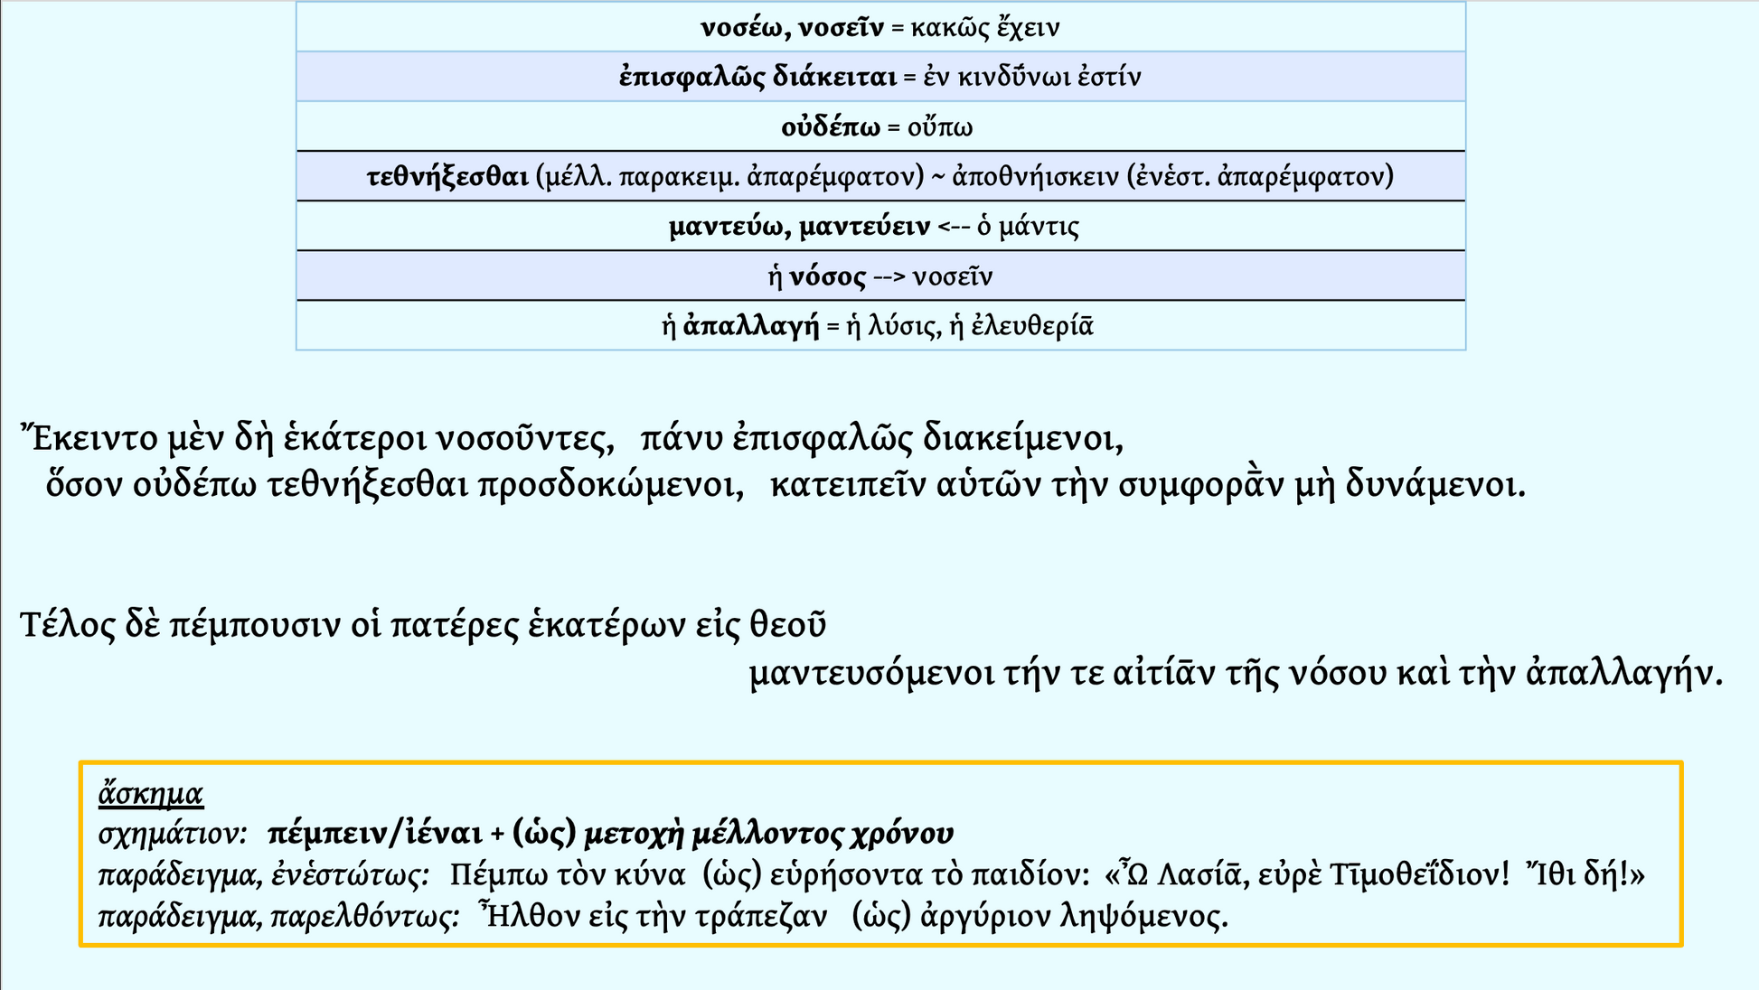Click the label παράδειγμα, παρελθόντως

pyautogui.click(x=278, y=917)
